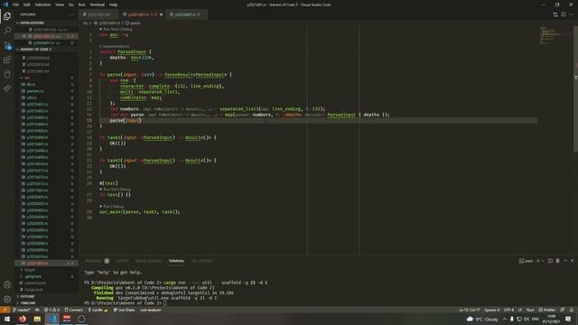The height and width of the screenshot is (325, 578).
Task: Select the Terminal panel tab
Action: (176, 261)
